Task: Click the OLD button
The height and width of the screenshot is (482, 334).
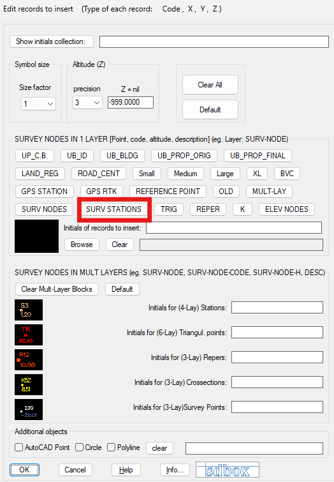Action: [226, 192]
